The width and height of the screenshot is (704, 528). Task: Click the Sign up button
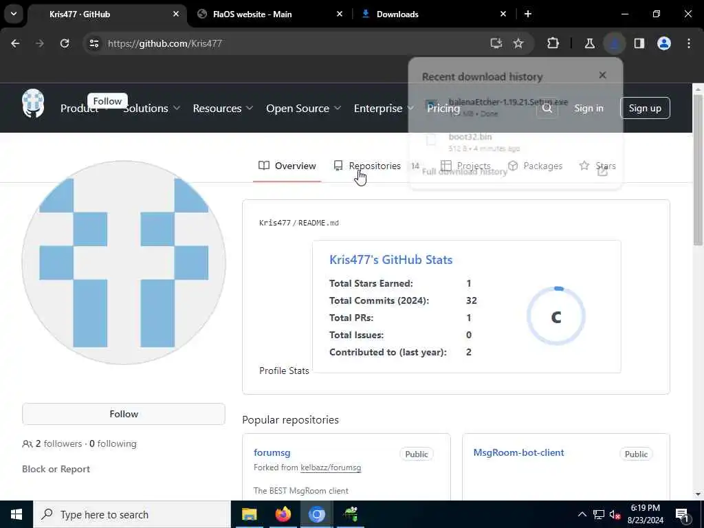pyautogui.click(x=645, y=108)
